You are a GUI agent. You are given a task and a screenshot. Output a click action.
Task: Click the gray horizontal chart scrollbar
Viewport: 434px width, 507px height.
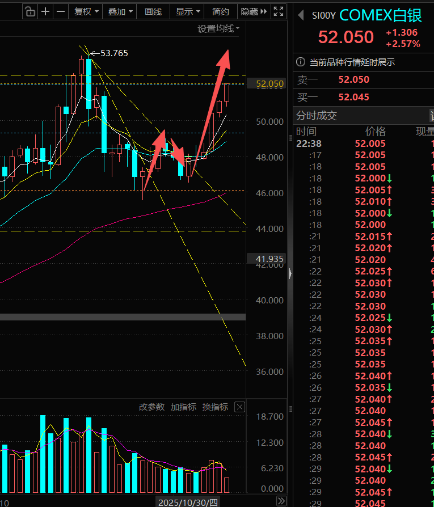[123, 317]
